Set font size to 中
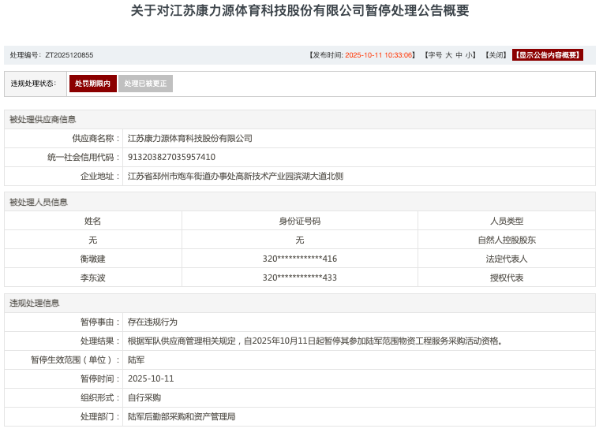This screenshot has height=436, width=603. (459, 55)
